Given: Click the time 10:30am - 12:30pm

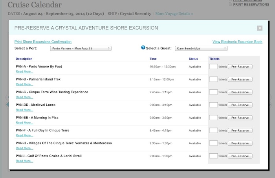Looking at the screenshot, I should click(x=163, y=67).
